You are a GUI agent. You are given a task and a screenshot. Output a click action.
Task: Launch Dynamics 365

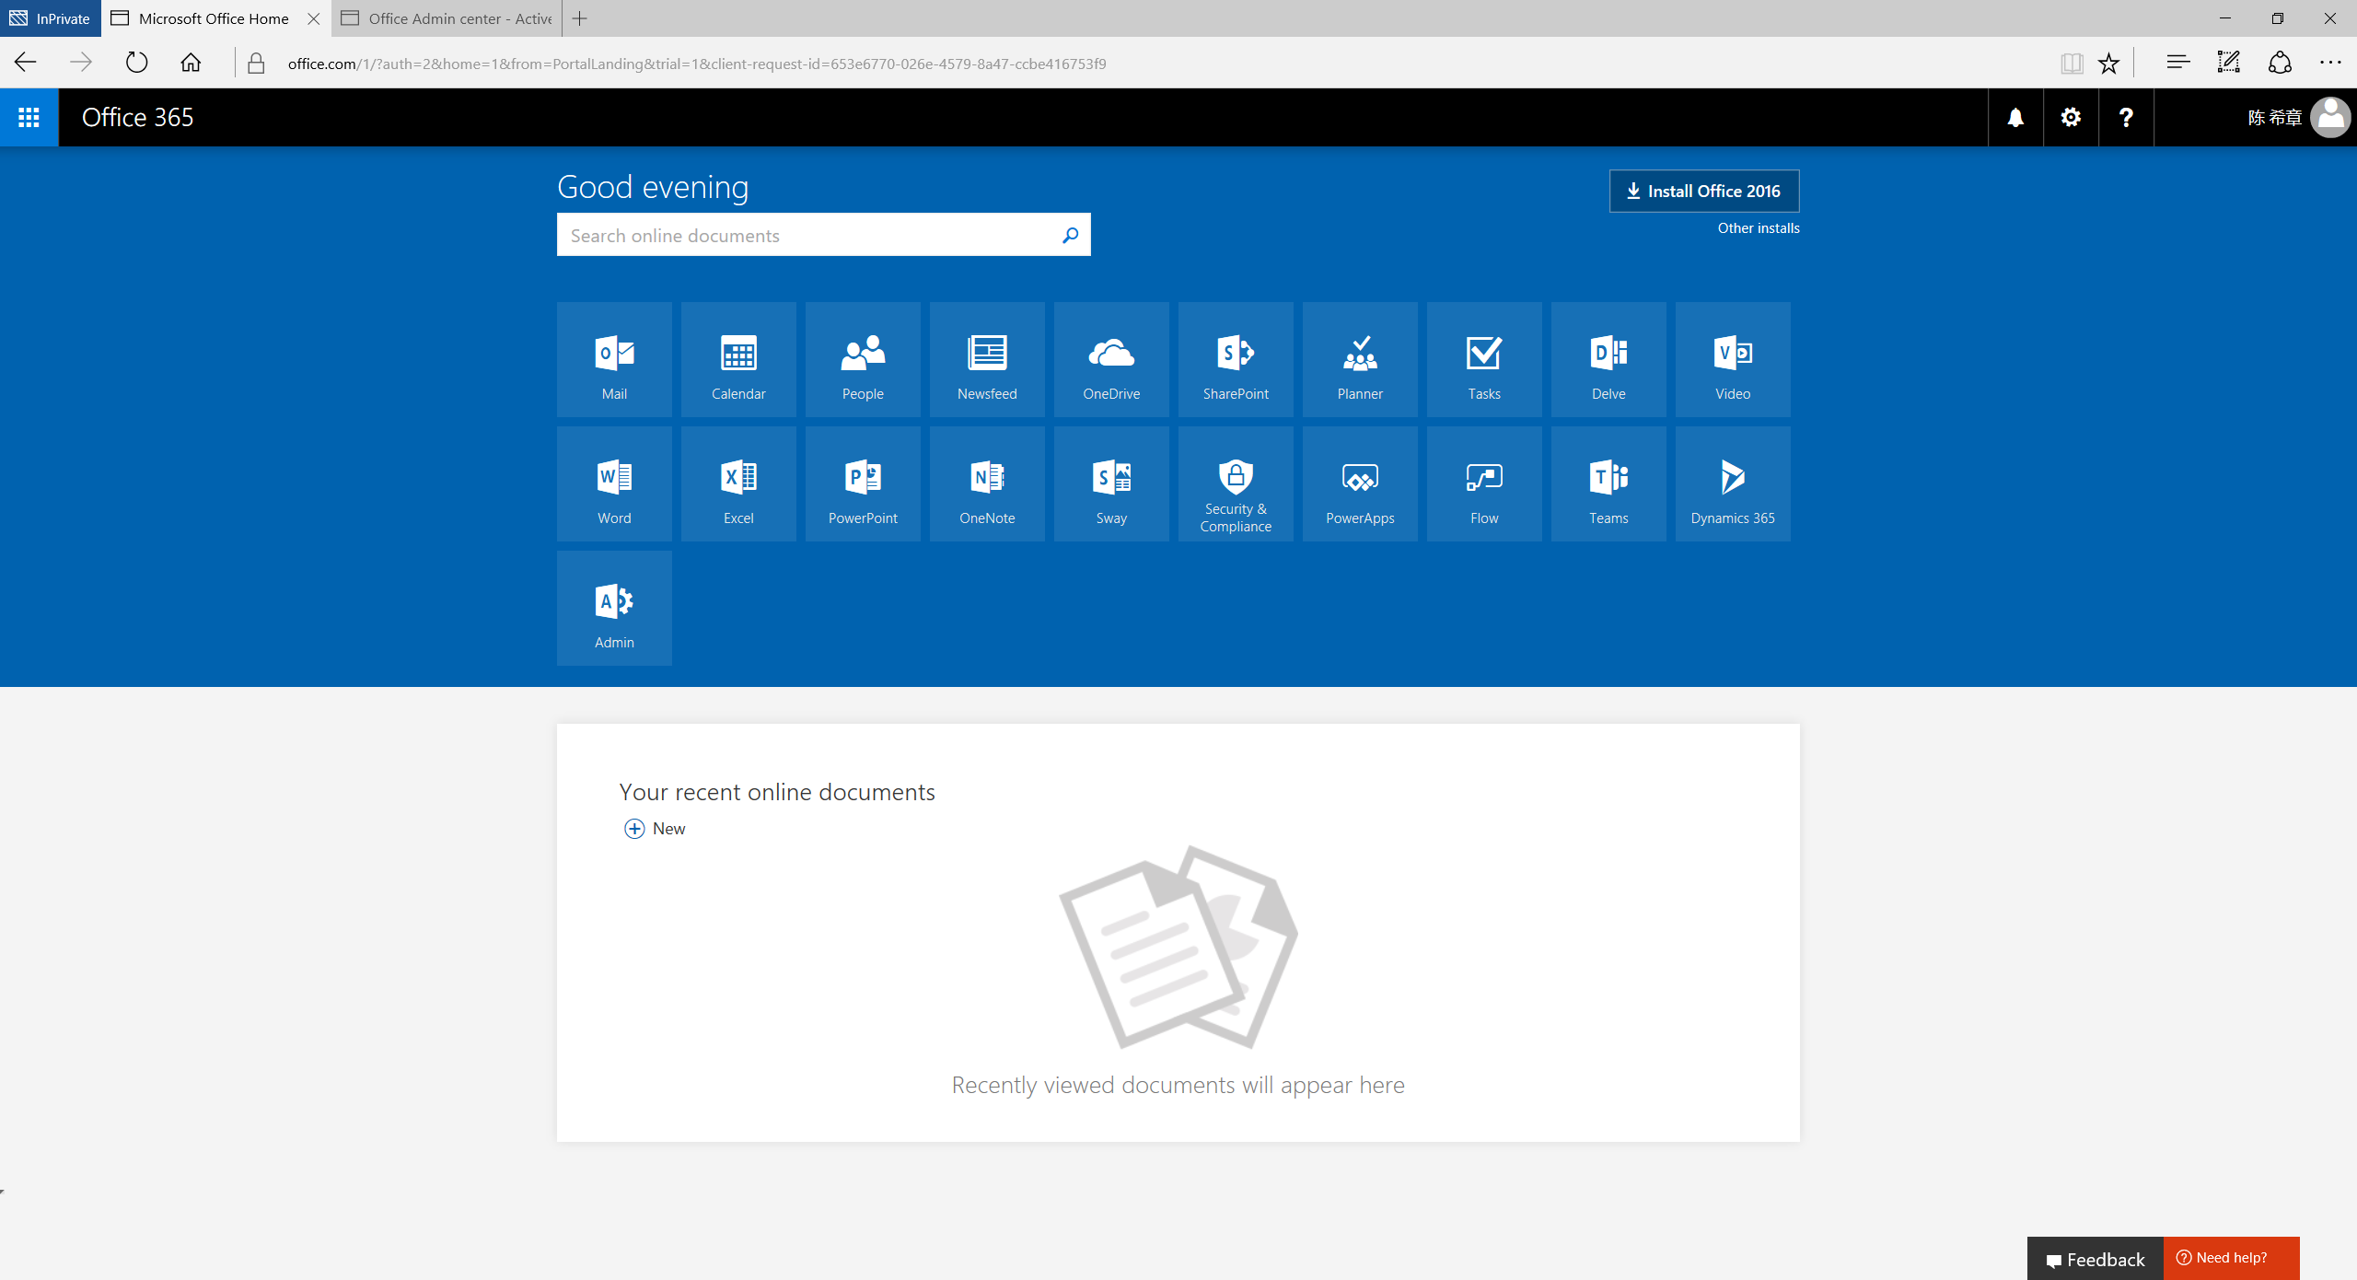[1732, 483]
